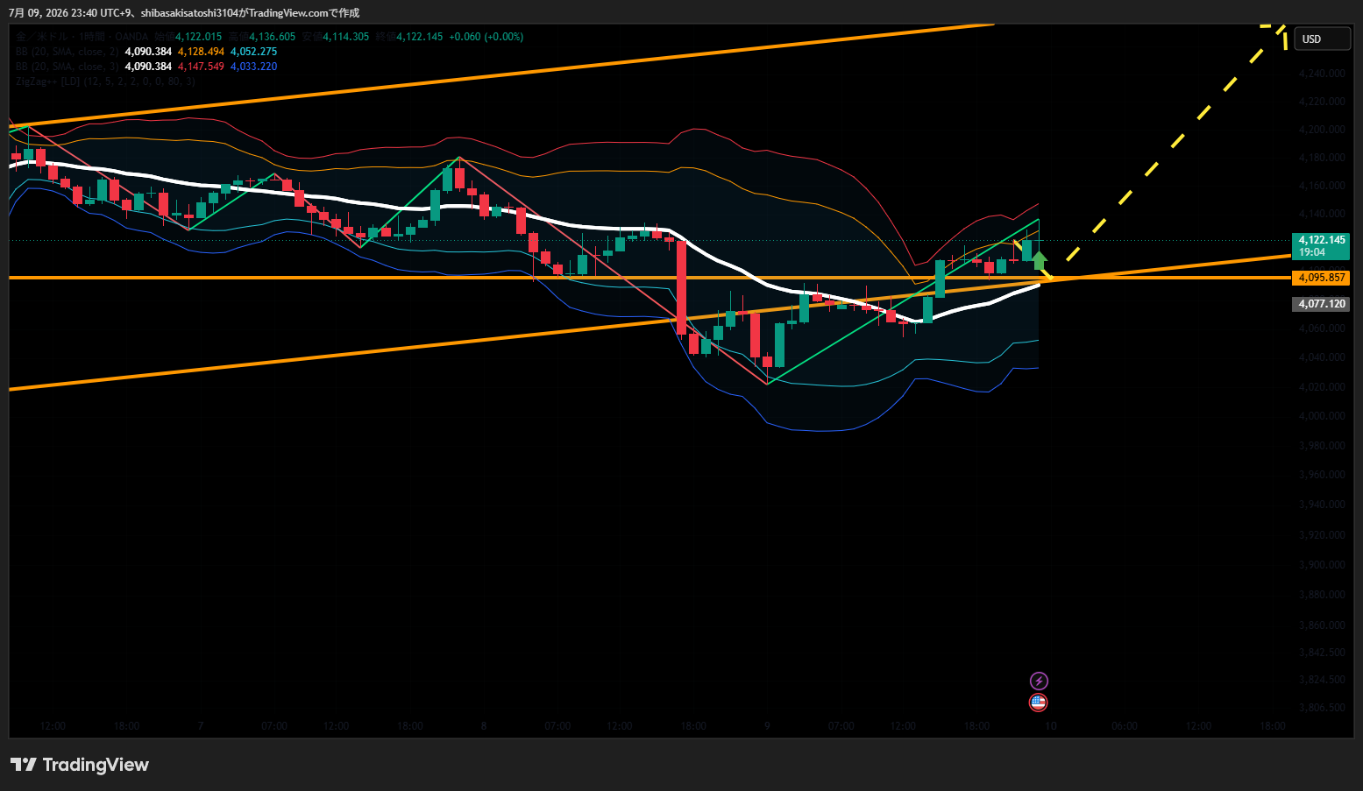Click the 金／米ドル · 1時間 · OANDA symbol title
The width and height of the screenshot is (1363, 791).
point(82,37)
